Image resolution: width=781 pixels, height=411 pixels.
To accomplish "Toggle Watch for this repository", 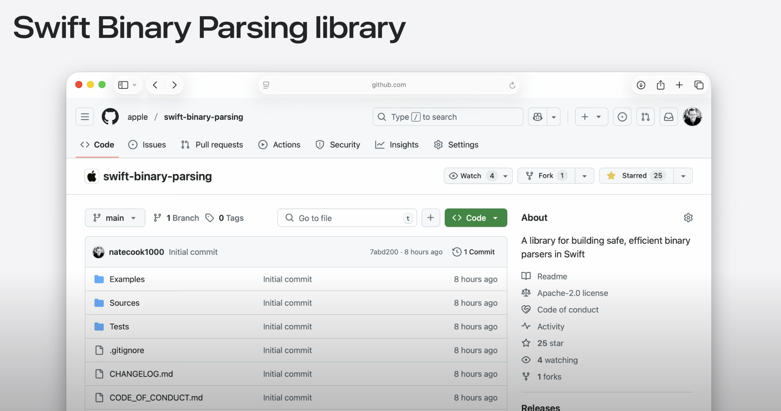I will pos(470,176).
